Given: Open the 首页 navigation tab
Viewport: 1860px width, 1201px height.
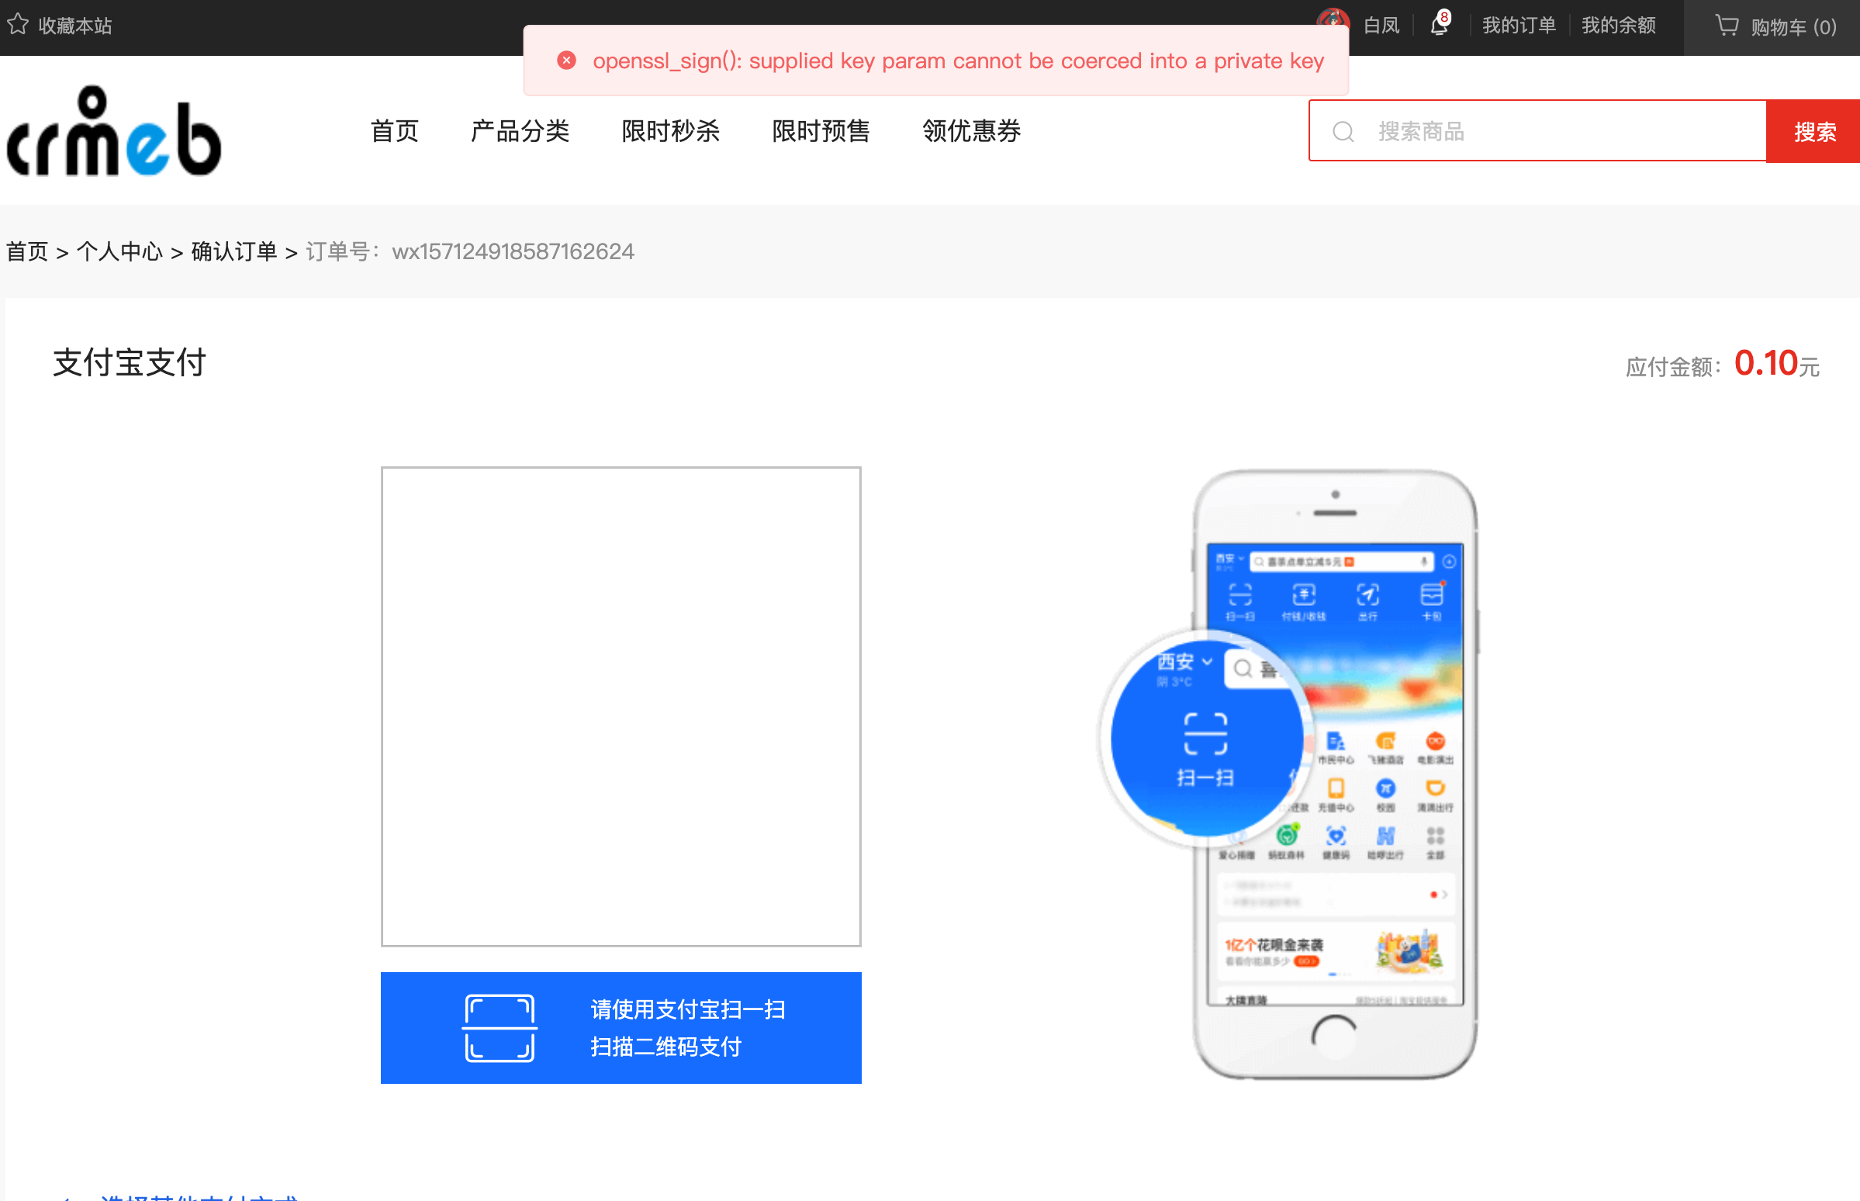Looking at the screenshot, I should coord(395,131).
